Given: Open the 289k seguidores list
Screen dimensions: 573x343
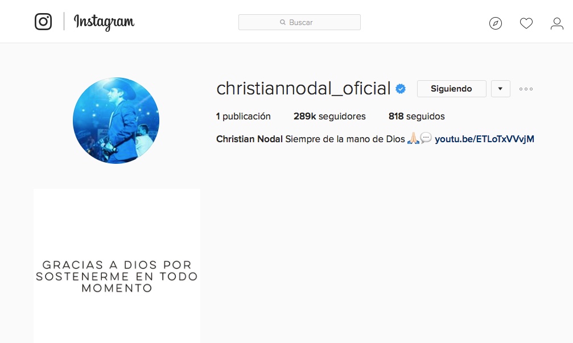Looking at the screenshot, I should 329,116.
